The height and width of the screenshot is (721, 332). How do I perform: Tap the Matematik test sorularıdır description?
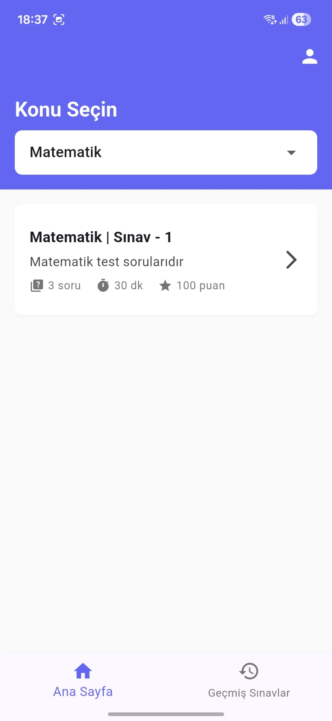(x=106, y=262)
